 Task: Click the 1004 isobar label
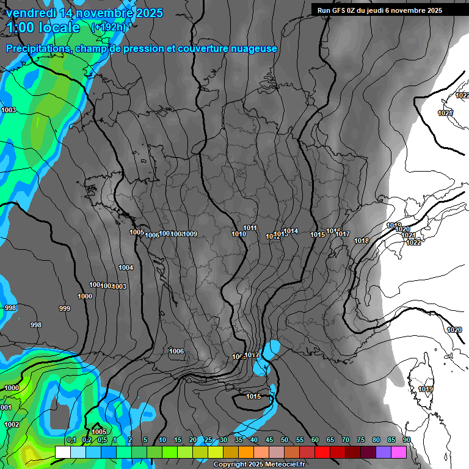(126, 267)
